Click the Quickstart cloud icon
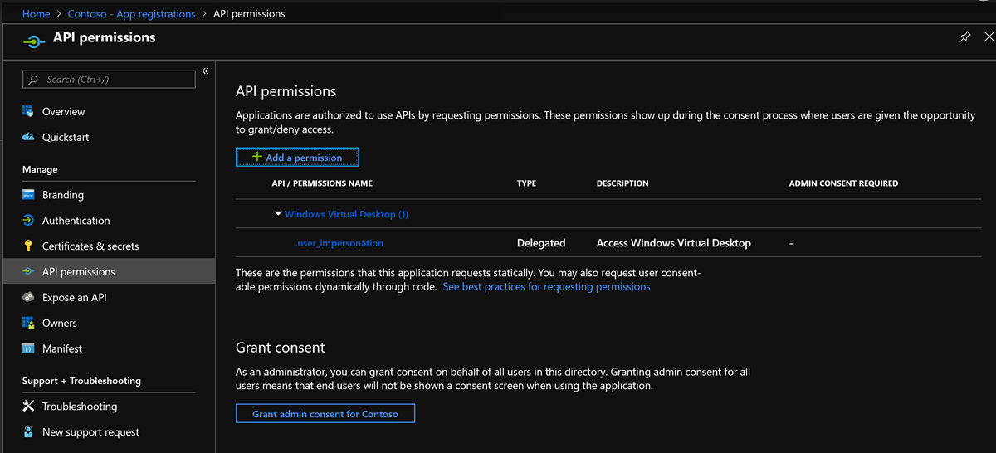 click(x=28, y=137)
